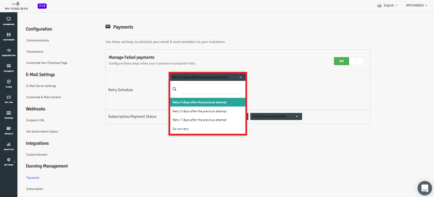The width and height of the screenshot is (434, 197).
Task: Open the Payments card icon in sidebar
Action: (x=9, y=66)
